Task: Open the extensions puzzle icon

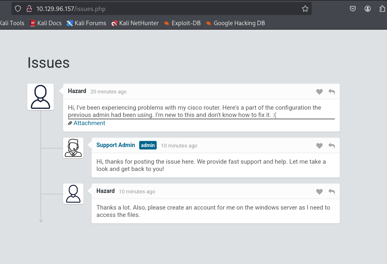Action: [382, 9]
